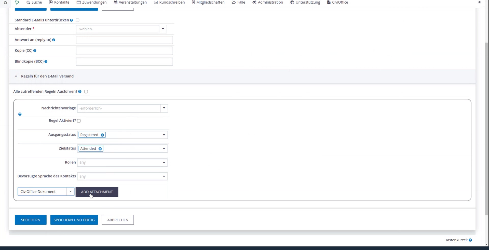Click the down arrow icon in the menu bar
Viewport: 489px width, 250px height.
click(479, 2)
